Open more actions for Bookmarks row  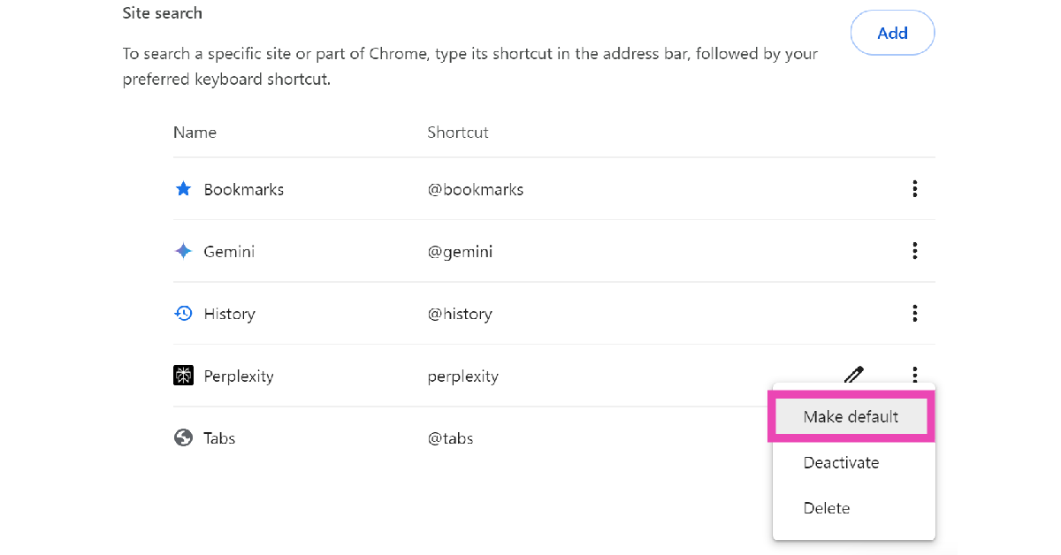pos(914,189)
